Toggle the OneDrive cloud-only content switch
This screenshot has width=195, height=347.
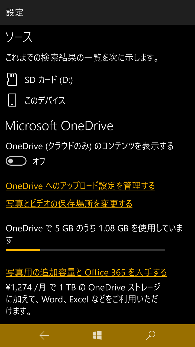(x=16, y=161)
